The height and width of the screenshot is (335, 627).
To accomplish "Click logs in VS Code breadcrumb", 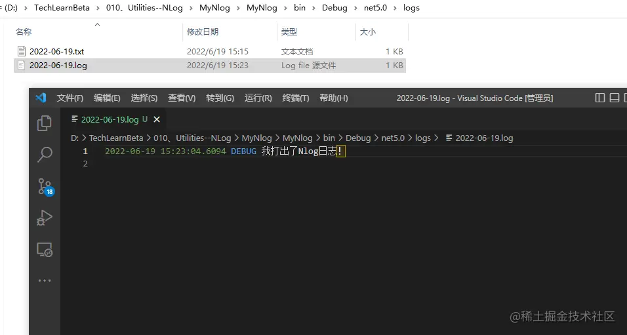I will click(x=422, y=138).
